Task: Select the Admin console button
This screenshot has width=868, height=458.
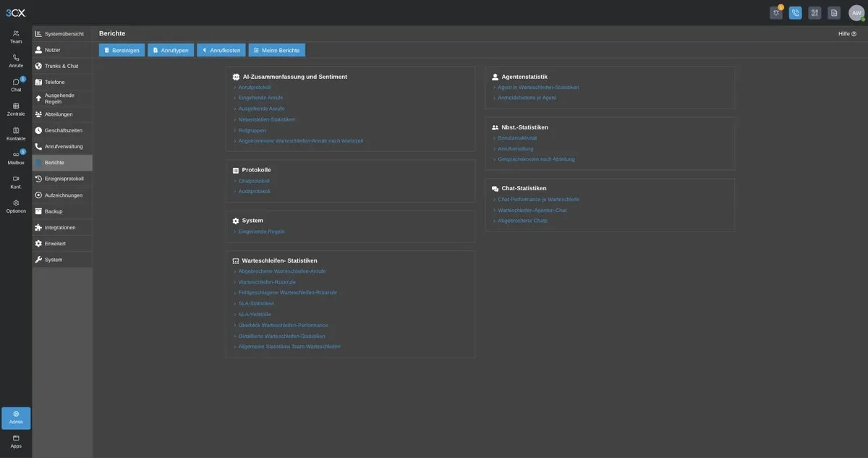Action: (x=16, y=417)
